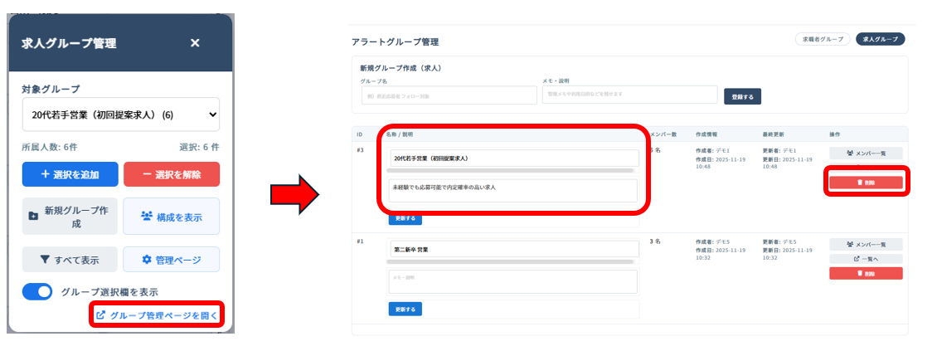Click 一覧へ button for group #1
The height and width of the screenshot is (351, 937).
(x=866, y=259)
